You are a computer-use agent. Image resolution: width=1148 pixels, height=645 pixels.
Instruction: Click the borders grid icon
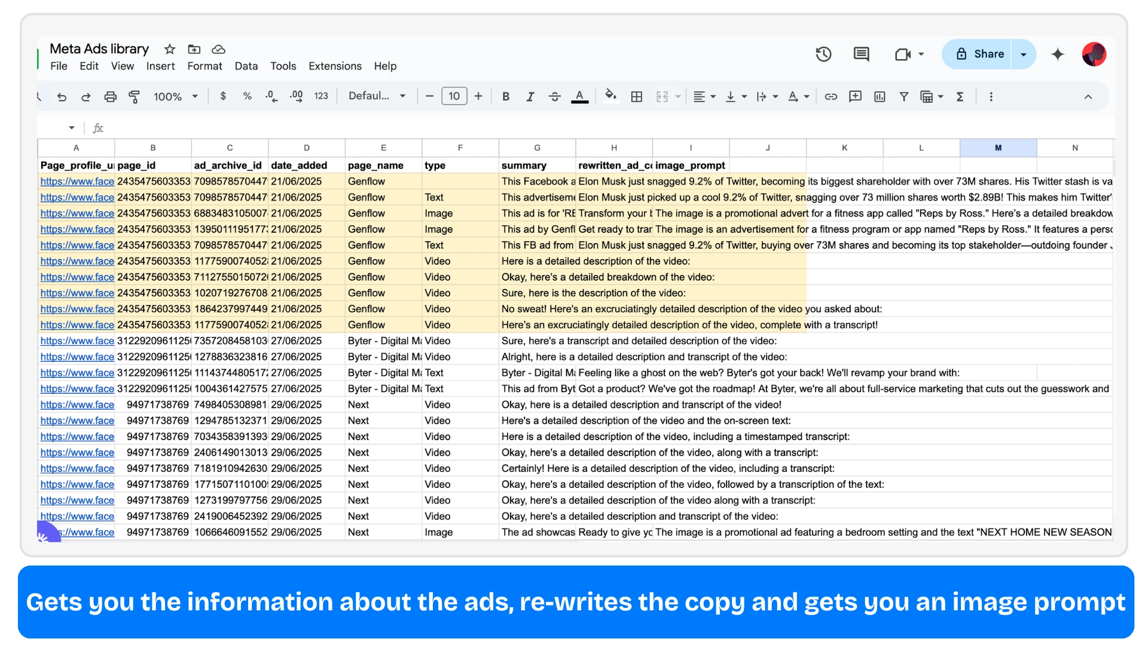coord(637,97)
